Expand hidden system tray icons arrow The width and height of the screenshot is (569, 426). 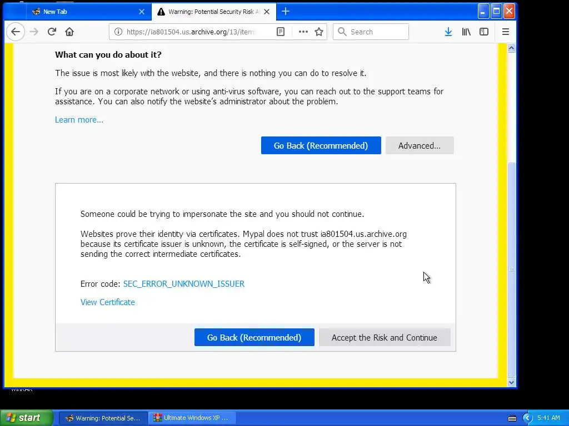(527, 418)
